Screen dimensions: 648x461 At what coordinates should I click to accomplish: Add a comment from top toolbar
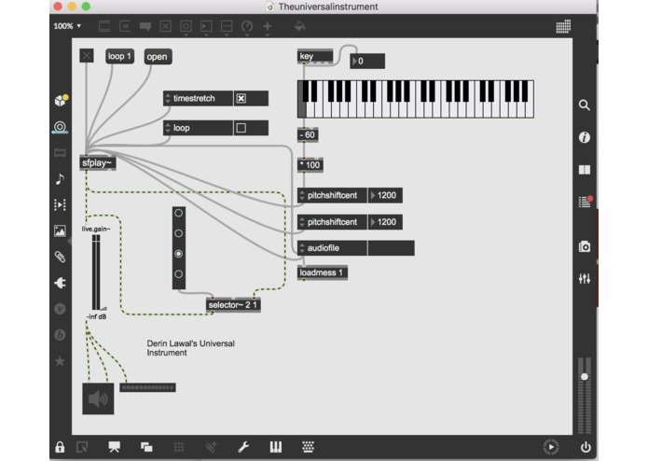[x=145, y=26]
